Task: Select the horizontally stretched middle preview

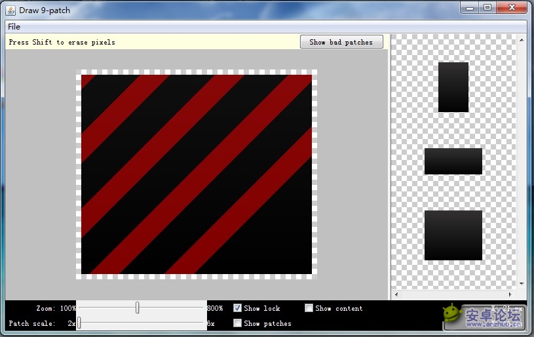Action: click(453, 161)
